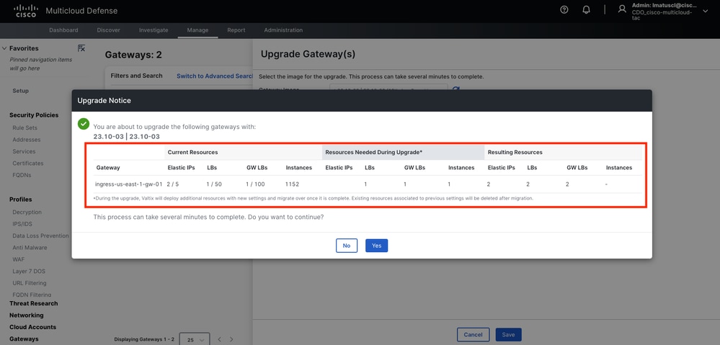
Task: Click the green checkmark icon in notice
Action: [84, 124]
